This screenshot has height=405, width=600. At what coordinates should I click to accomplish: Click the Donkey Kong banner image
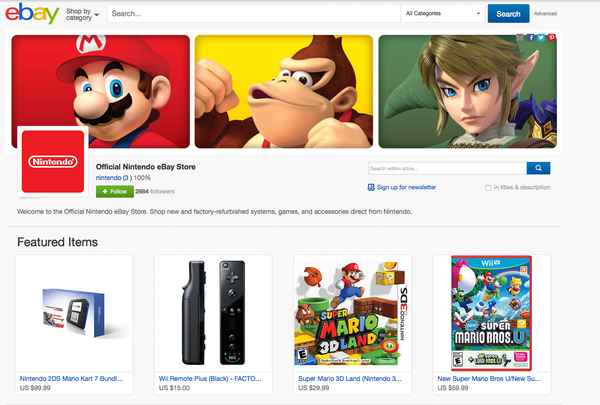[x=284, y=92]
